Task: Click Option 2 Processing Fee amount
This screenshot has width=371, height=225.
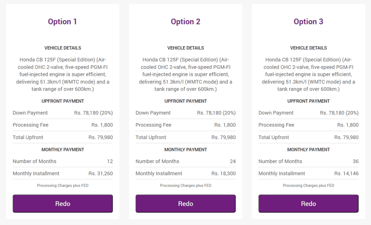Action: pyautogui.click(x=225, y=125)
